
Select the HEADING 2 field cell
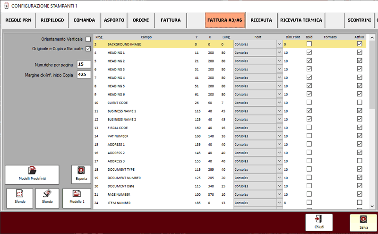coord(116,61)
